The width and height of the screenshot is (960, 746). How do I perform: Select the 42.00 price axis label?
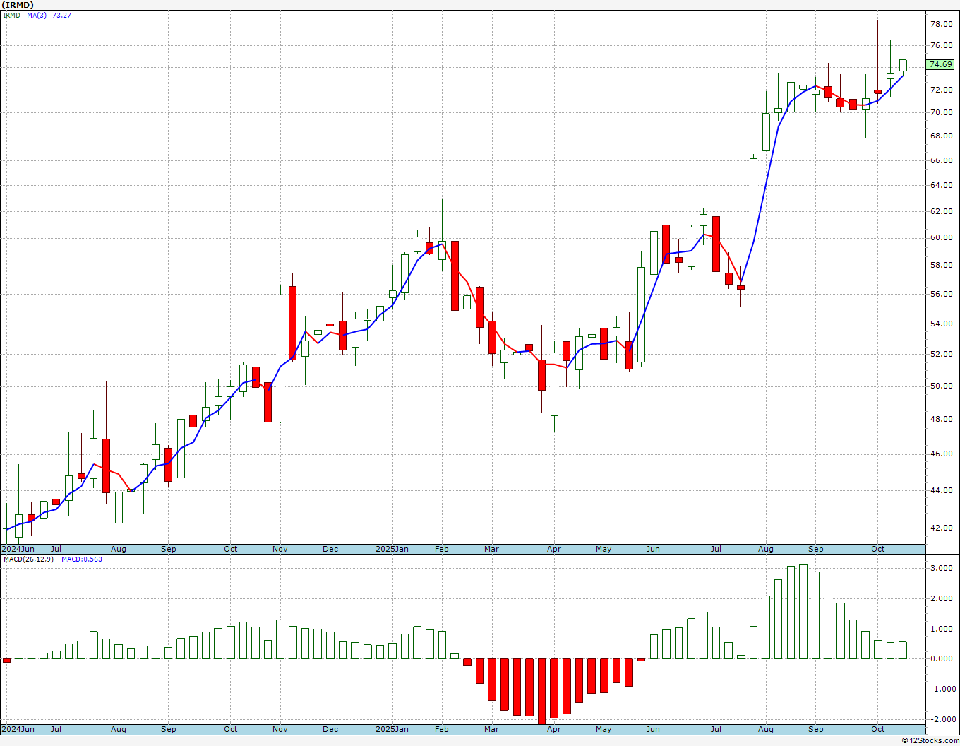(x=941, y=528)
